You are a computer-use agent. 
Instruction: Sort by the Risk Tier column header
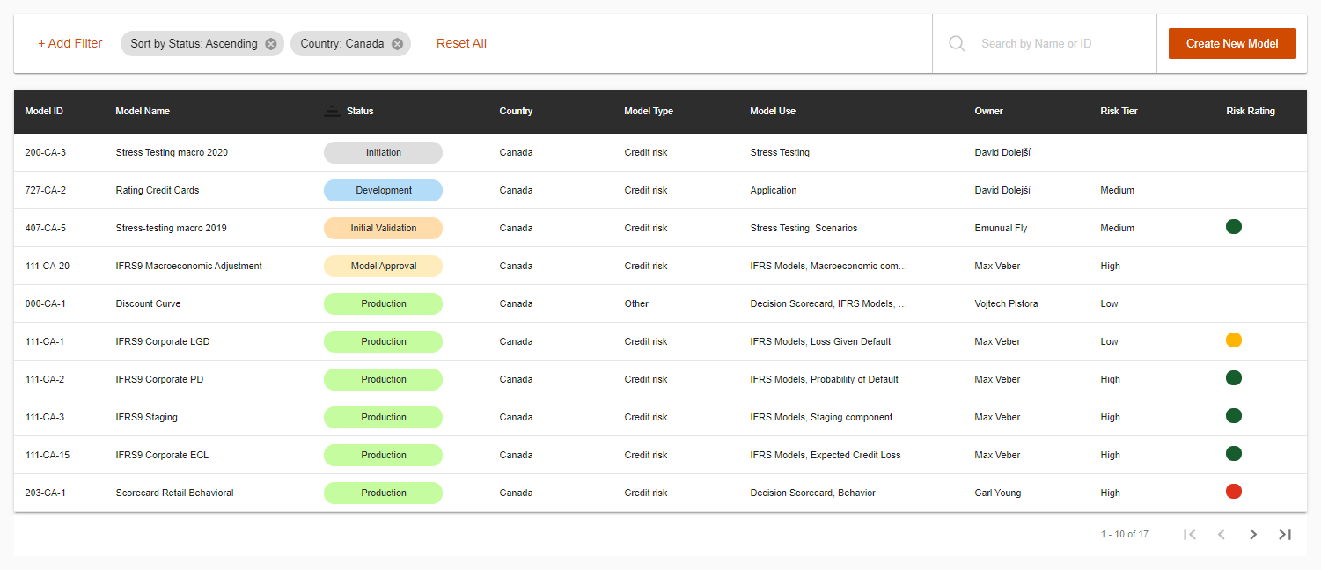1119,111
